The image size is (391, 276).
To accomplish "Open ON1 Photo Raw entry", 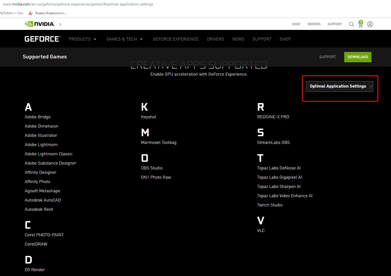I will point(156,177).
